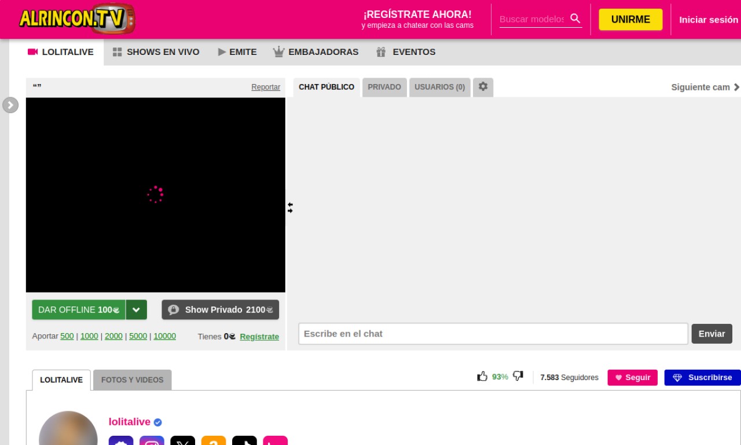
Task: Open the Emite menu item
Action: tap(237, 52)
